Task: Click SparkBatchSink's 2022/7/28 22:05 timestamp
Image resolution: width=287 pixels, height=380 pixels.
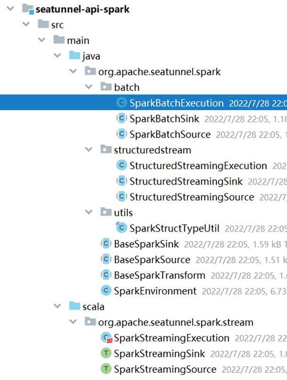Action: pyautogui.click(x=237, y=120)
